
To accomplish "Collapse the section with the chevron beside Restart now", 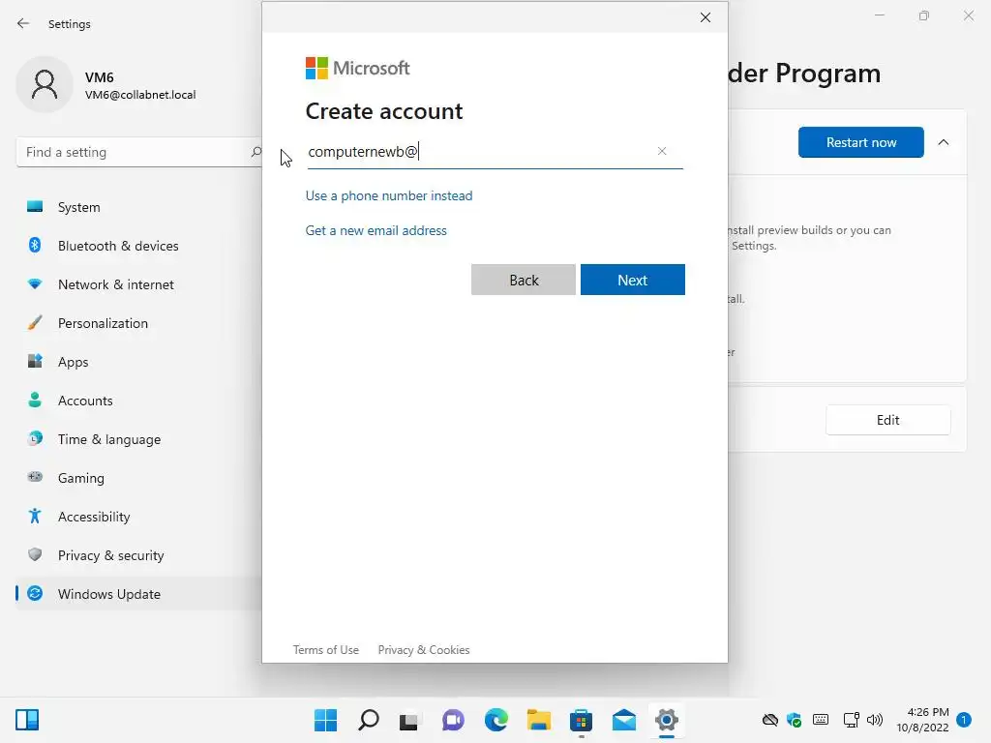I will click(943, 142).
